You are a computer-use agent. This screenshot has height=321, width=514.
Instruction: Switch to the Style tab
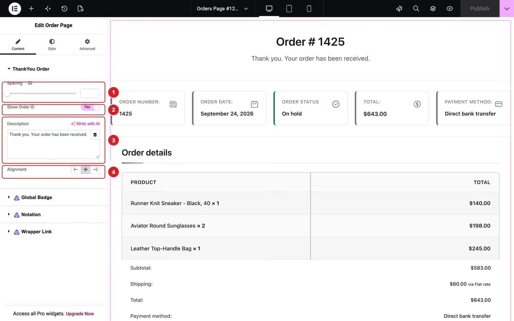(x=52, y=45)
